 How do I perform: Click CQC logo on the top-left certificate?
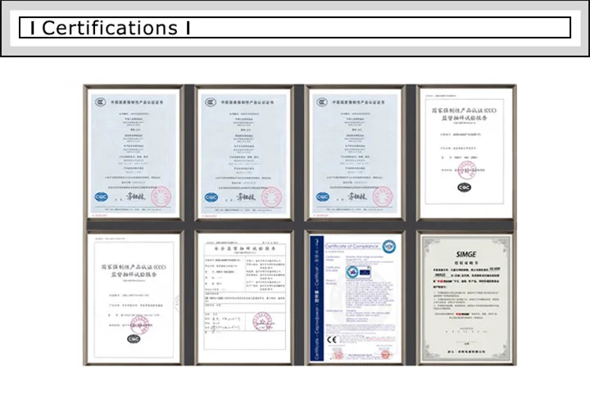coord(101,197)
